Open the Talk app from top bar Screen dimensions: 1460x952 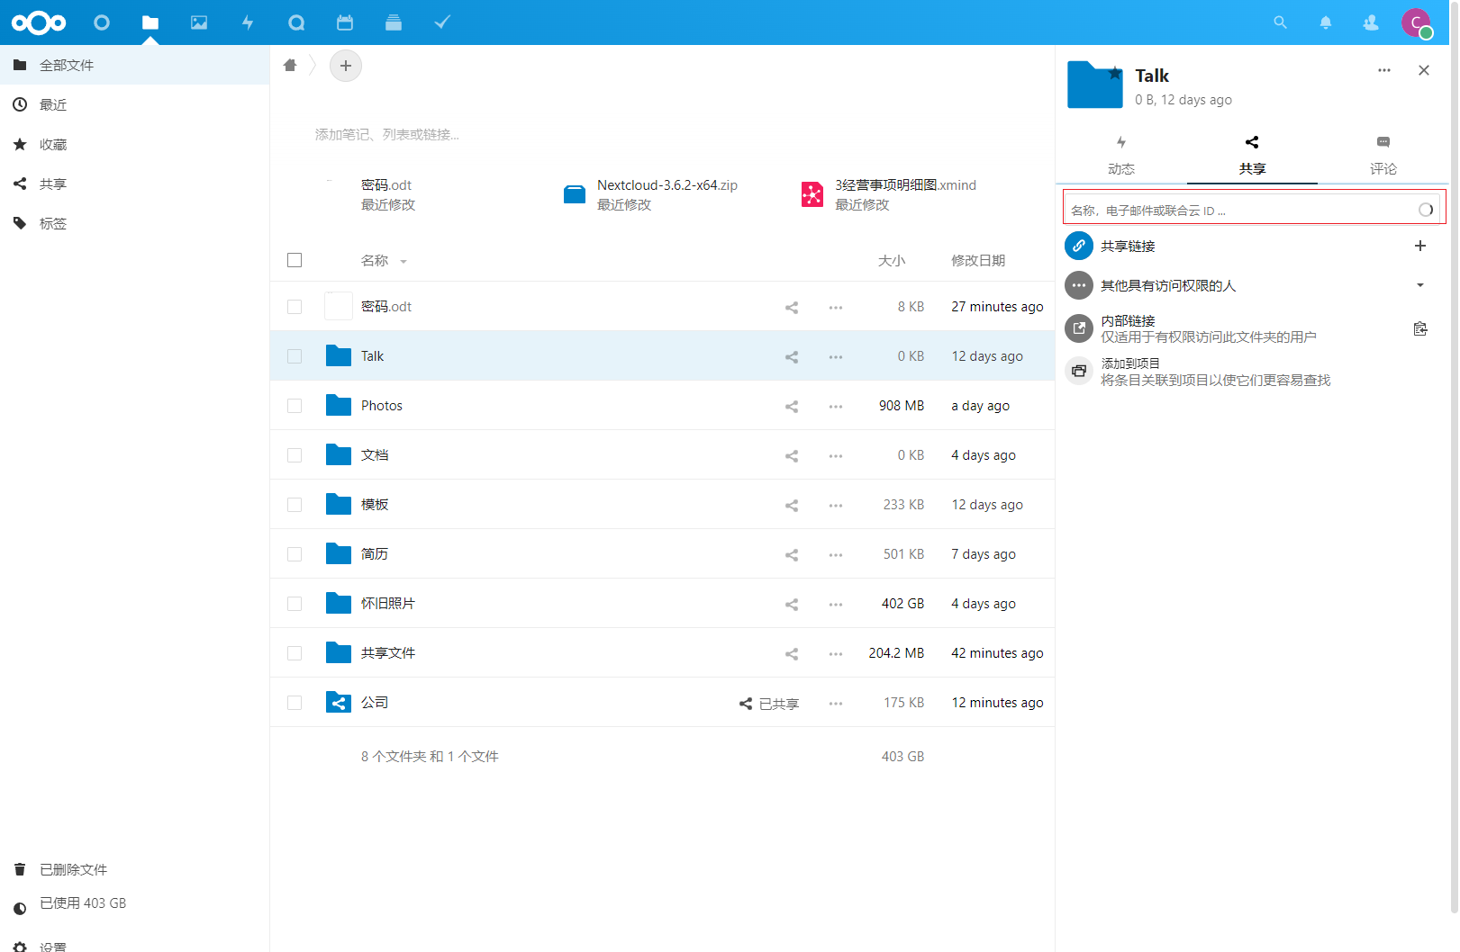click(x=296, y=22)
